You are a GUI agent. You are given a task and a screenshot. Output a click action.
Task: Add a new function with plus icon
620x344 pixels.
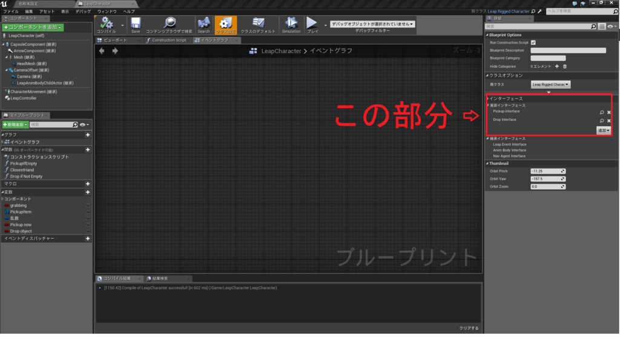coord(88,150)
